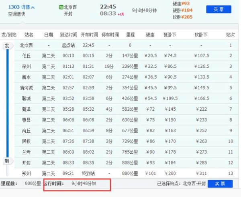Click the 终到站 cell for 郑州
The image size is (241, 197).
[88, 173]
